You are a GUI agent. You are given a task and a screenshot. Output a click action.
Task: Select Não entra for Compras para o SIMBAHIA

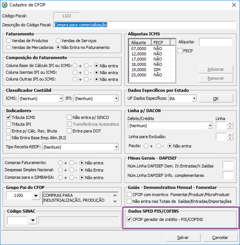point(82,178)
